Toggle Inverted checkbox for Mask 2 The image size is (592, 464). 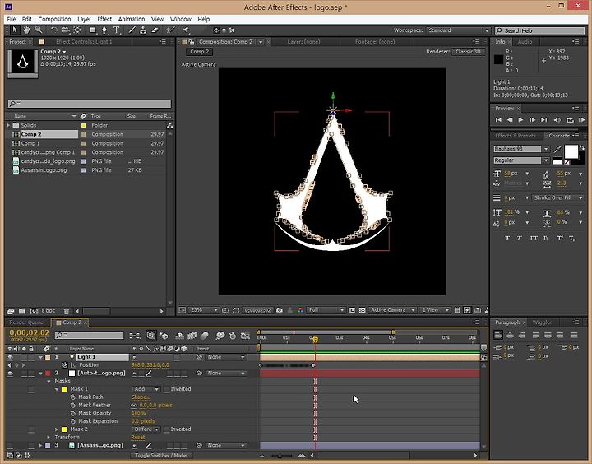(x=166, y=429)
